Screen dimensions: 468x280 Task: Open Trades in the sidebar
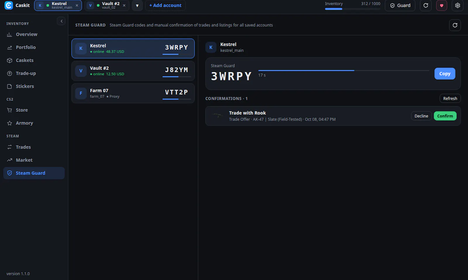(x=34, y=147)
